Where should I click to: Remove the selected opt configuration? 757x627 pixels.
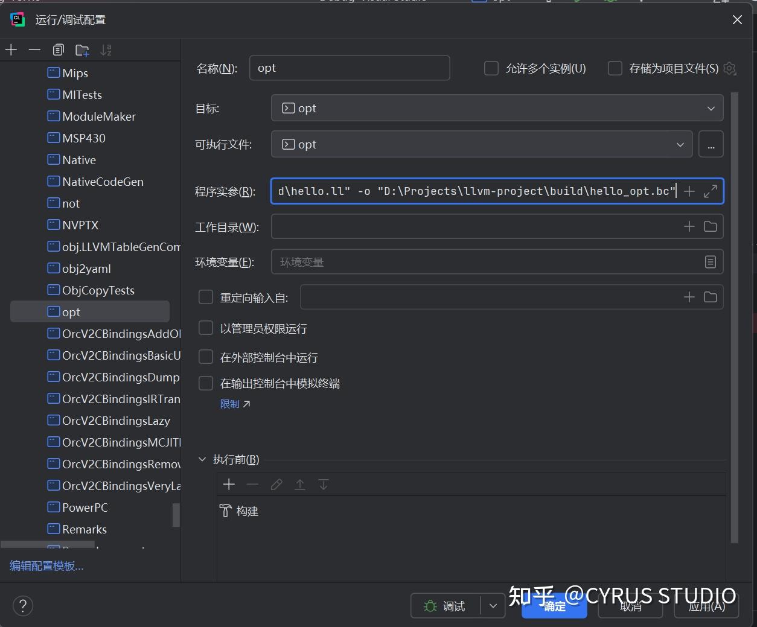coord(34,49)
